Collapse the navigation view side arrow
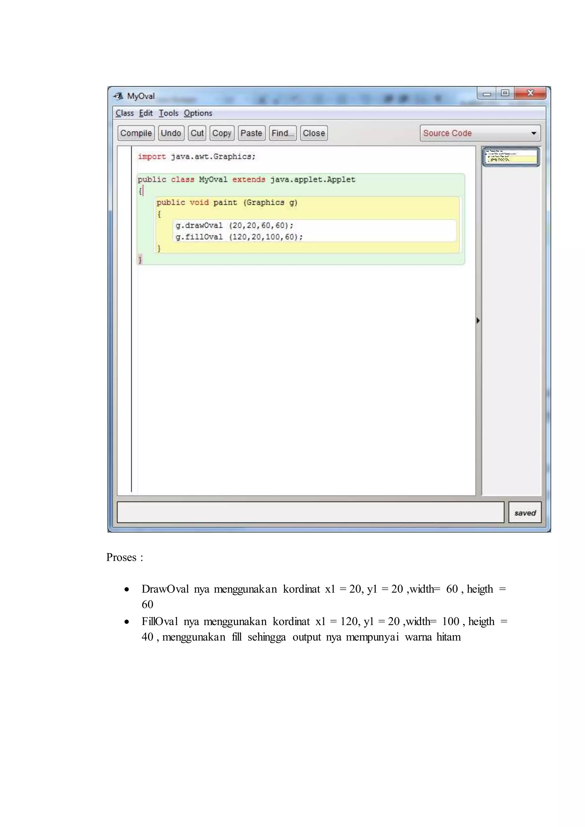Image resolution: width=585 pixels, height=827 pixels. point(478,320)
